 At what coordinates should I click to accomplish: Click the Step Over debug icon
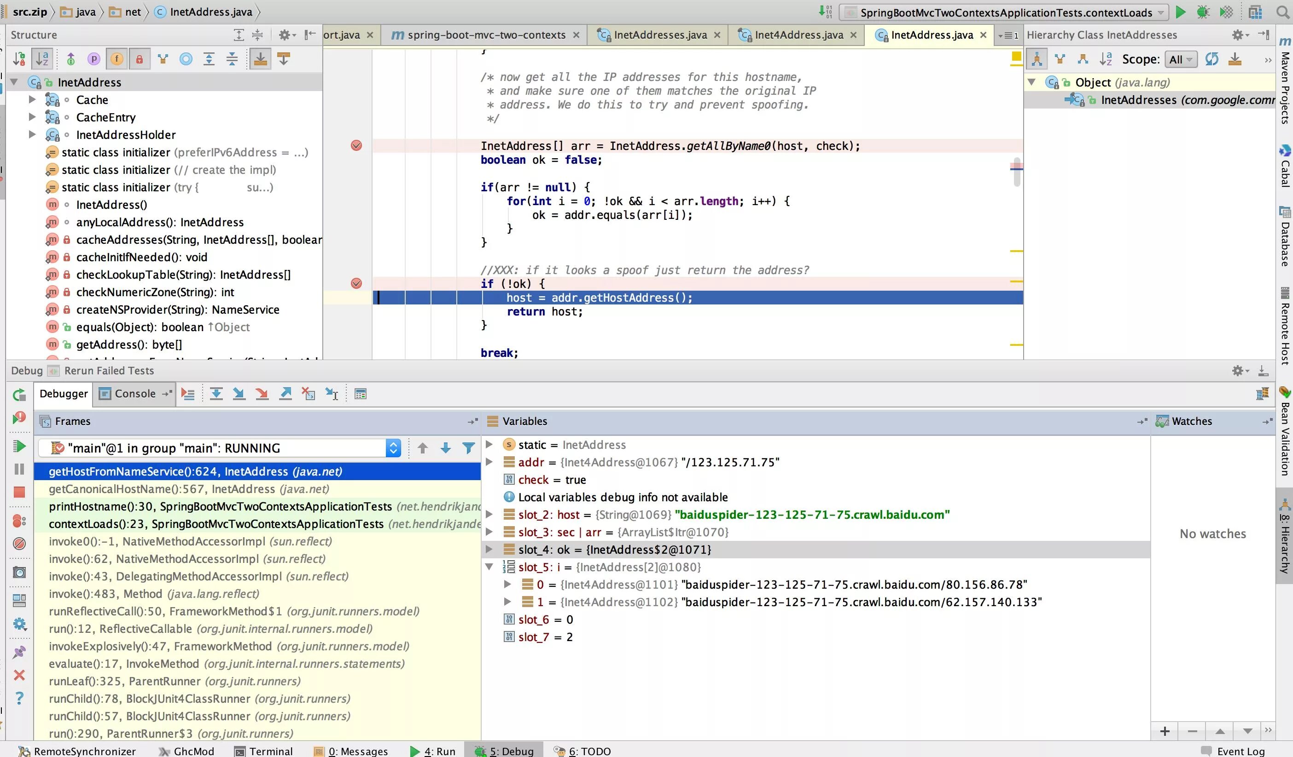(215, 394)
